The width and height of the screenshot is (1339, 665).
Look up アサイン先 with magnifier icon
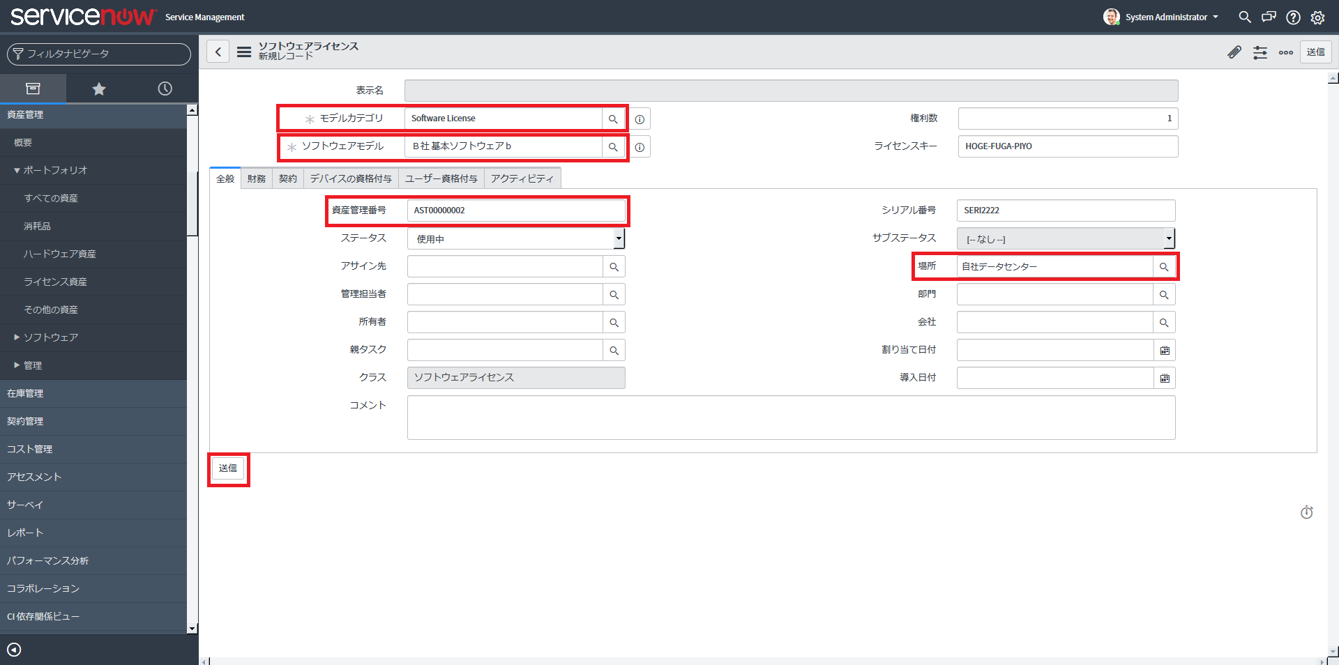614,266
